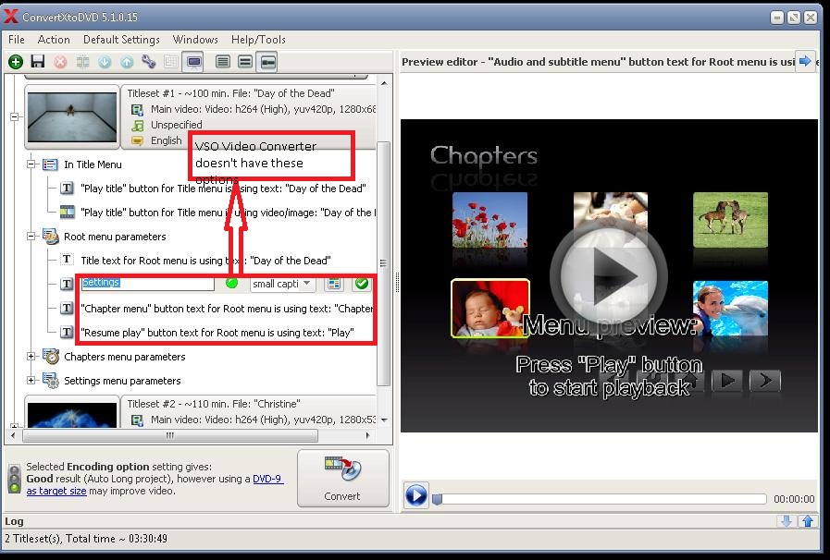Toggle the thumbnail-and-text view layout icon

[267, 62]
